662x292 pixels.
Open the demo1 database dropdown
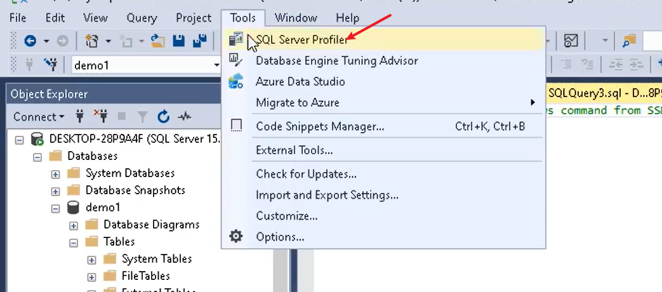point(216,65)
